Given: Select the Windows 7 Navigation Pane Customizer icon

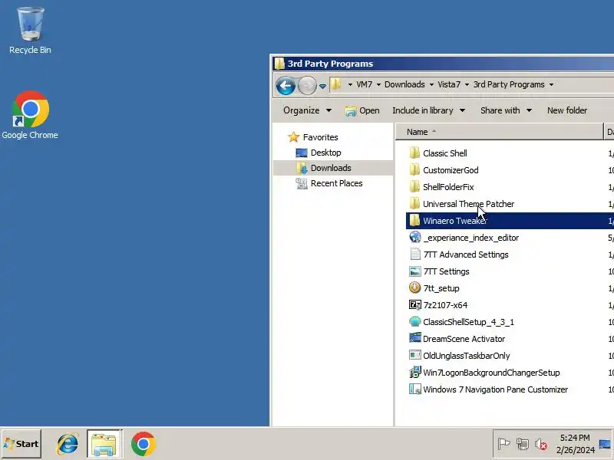Looking at the screenshot, I should [x=414, y=389].
